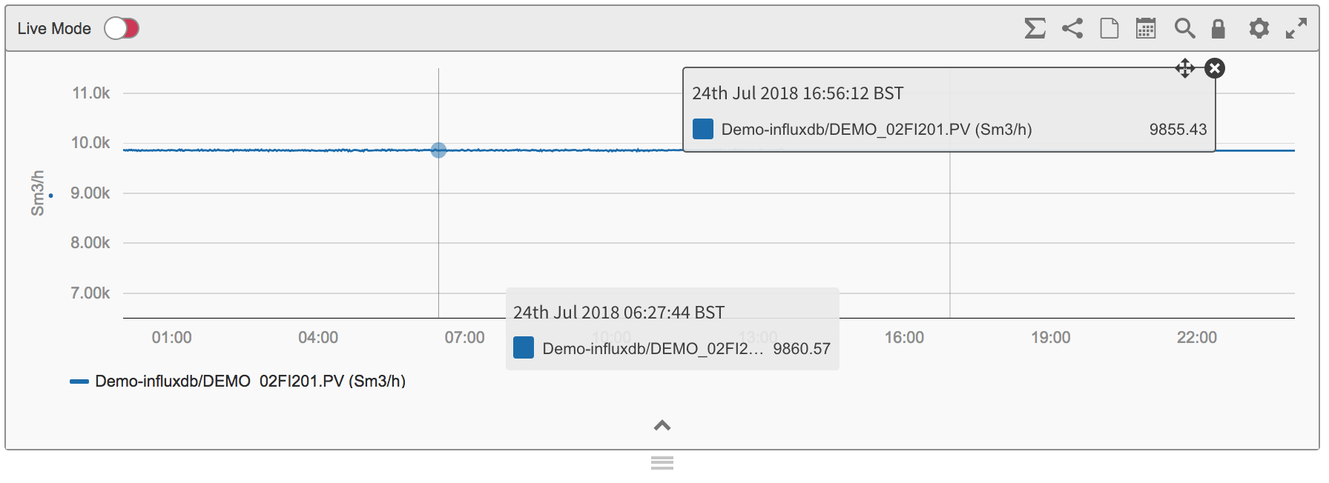1329x483 pixels.
Task: Click the Sm3/h y-axis label
Action: click(38, 193)
